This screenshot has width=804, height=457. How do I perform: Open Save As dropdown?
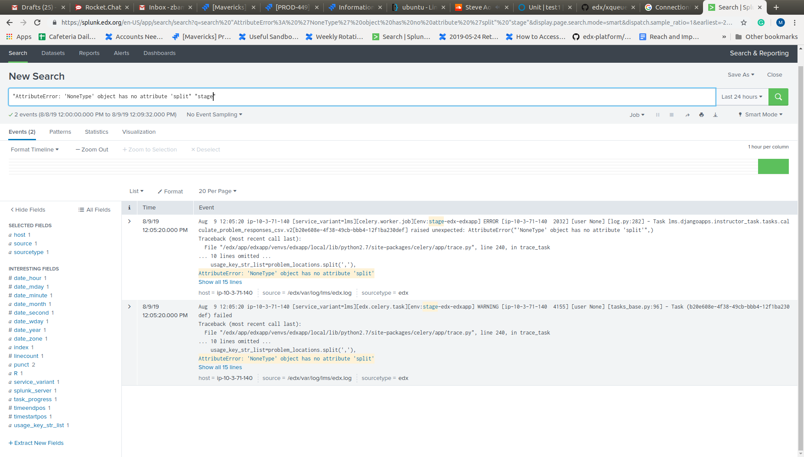pos(741,75)
